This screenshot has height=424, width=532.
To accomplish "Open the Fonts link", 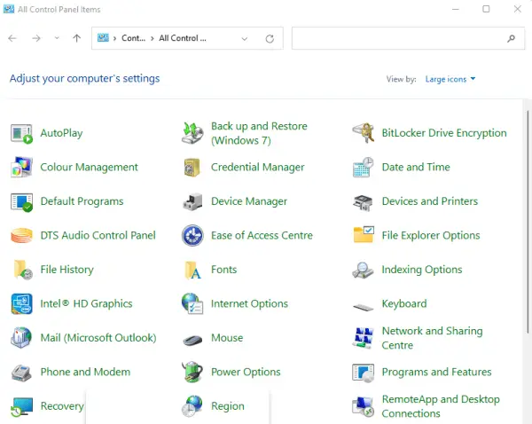I will pos(224,270).
